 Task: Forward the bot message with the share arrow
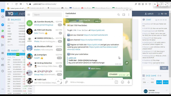pyautogui.click(x=127, y=63)
